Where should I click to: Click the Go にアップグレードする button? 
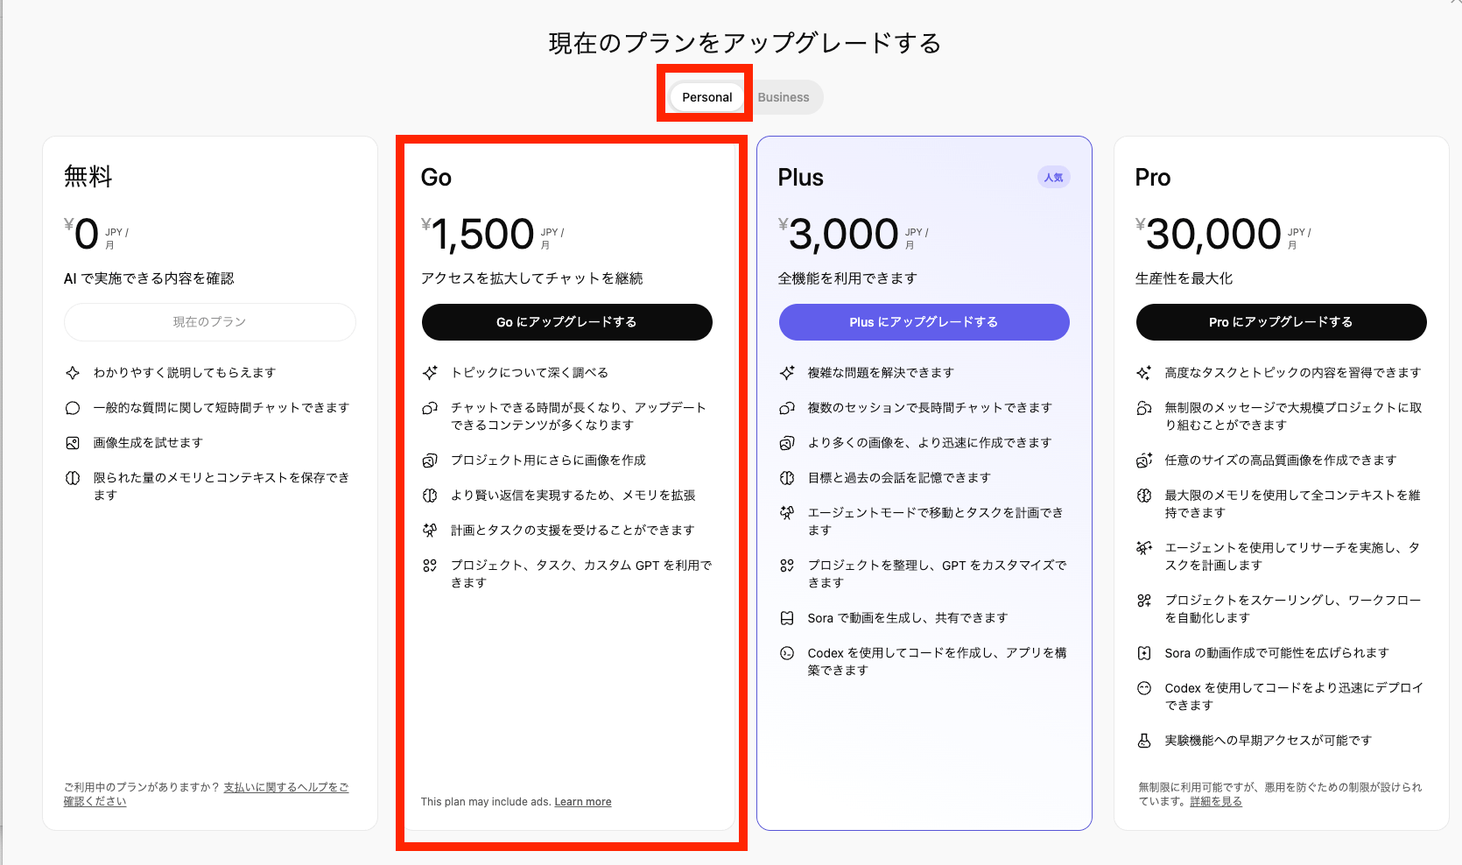tap(566, 322)
